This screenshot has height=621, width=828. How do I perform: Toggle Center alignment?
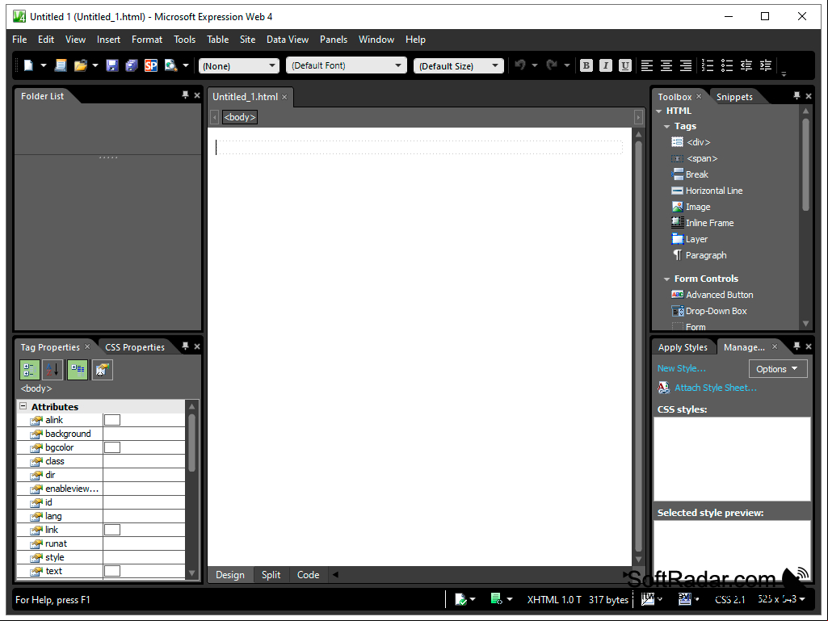pyautogui.click(x=666, y=65)
